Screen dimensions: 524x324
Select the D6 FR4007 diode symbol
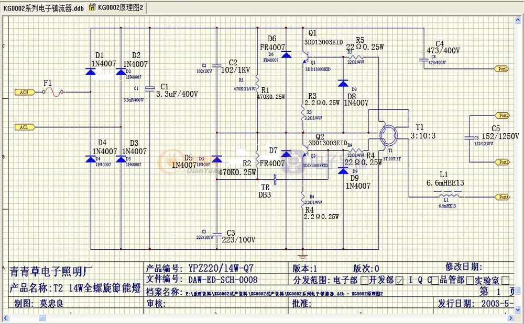point(286,54)
